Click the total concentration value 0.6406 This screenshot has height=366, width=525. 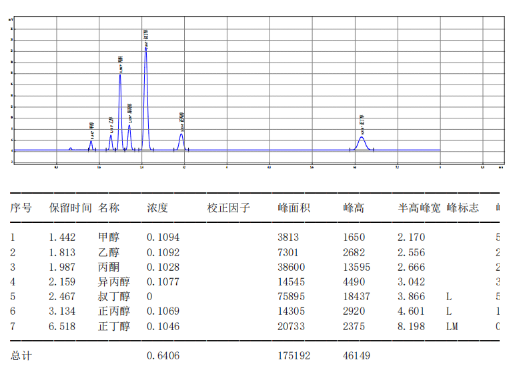point(163,356)
